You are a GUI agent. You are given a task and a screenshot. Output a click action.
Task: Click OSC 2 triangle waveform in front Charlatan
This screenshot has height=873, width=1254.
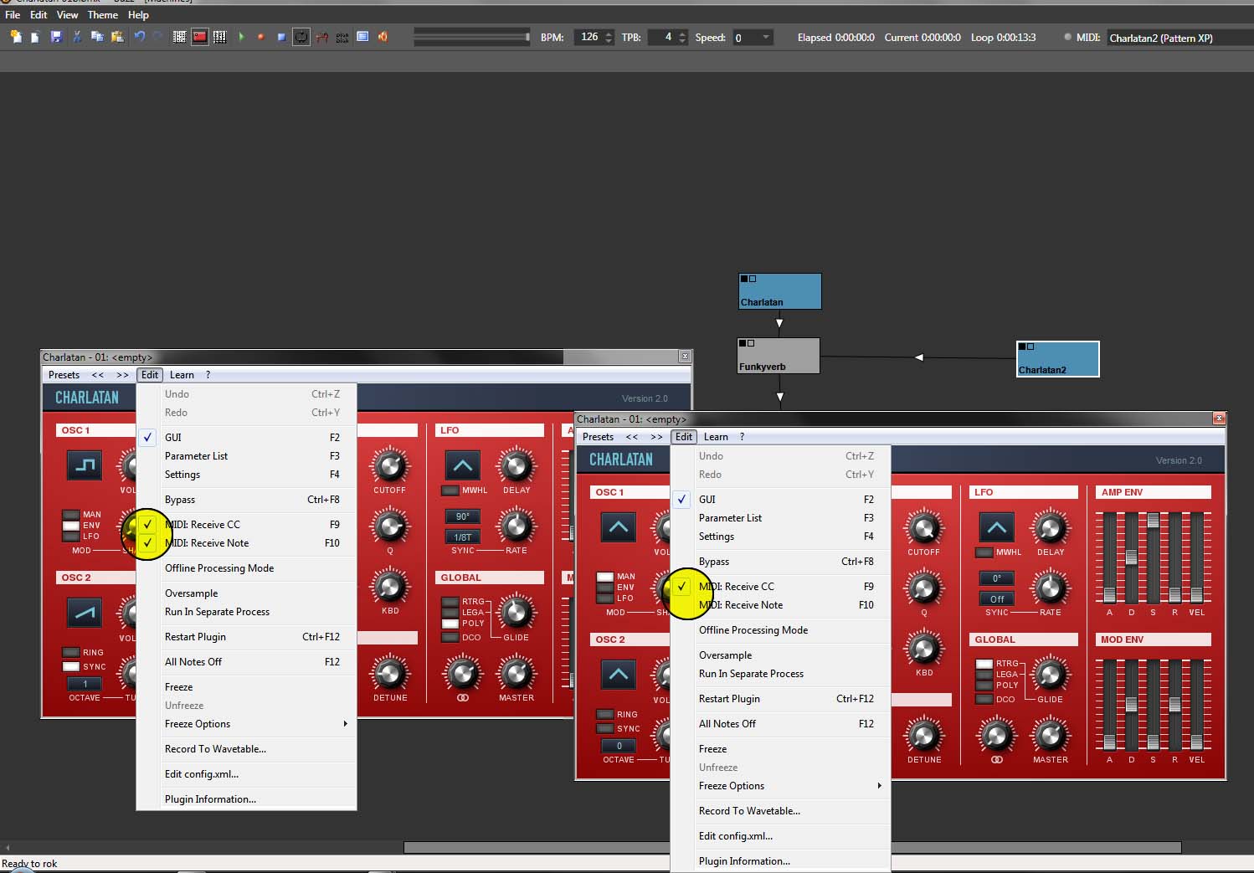pyautogui.click(x=619, y=675)
